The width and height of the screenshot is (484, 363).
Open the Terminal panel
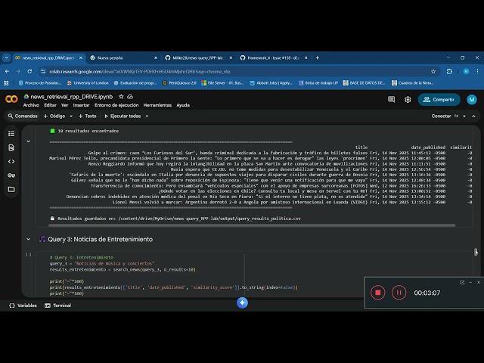57,306
